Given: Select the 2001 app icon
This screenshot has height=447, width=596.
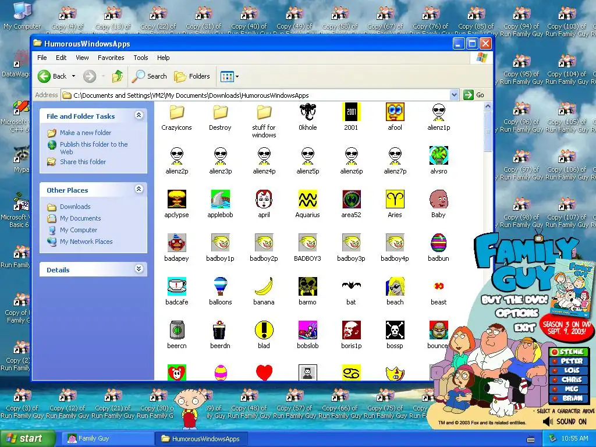Looking at the screenshot, I should pos(351,112).
